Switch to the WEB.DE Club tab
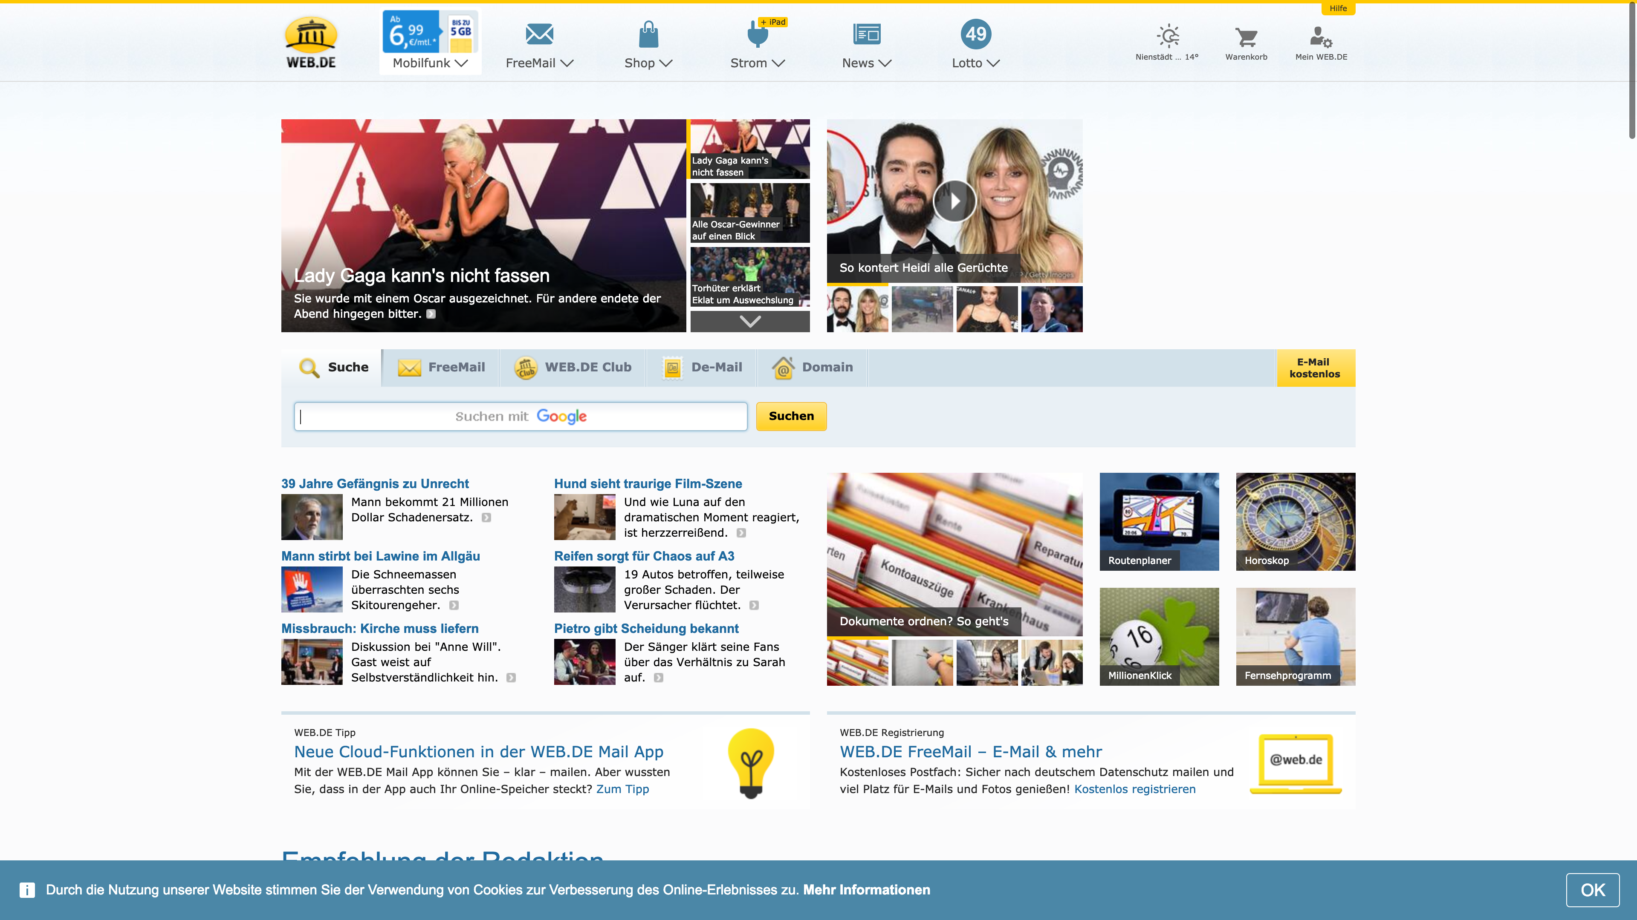Screen dimensions: 1637x920 point(573,367)
